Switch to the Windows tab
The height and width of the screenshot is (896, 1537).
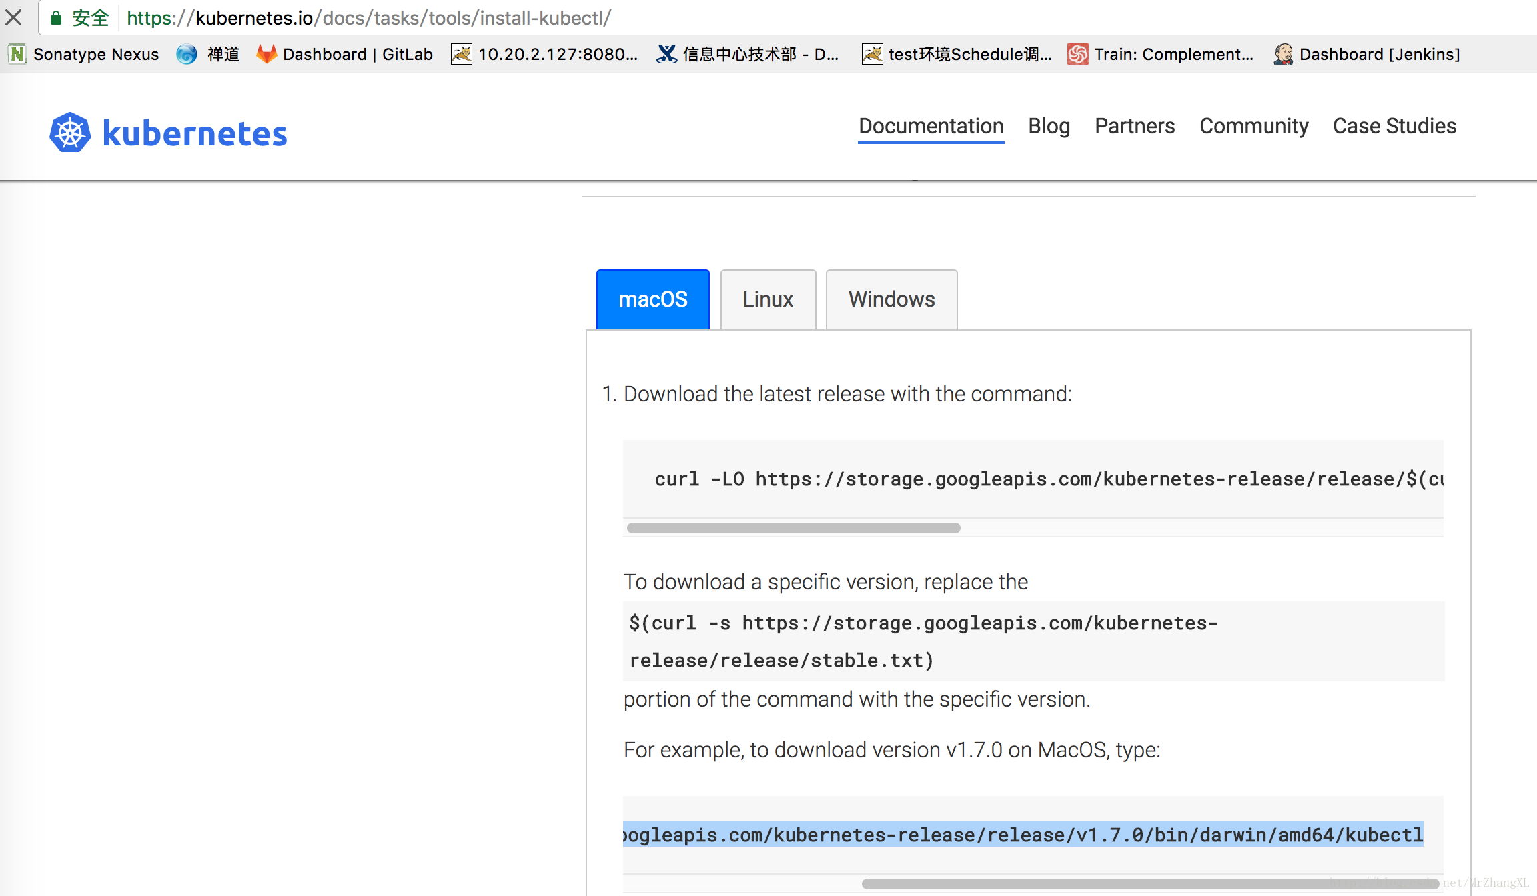click(891, 299)
